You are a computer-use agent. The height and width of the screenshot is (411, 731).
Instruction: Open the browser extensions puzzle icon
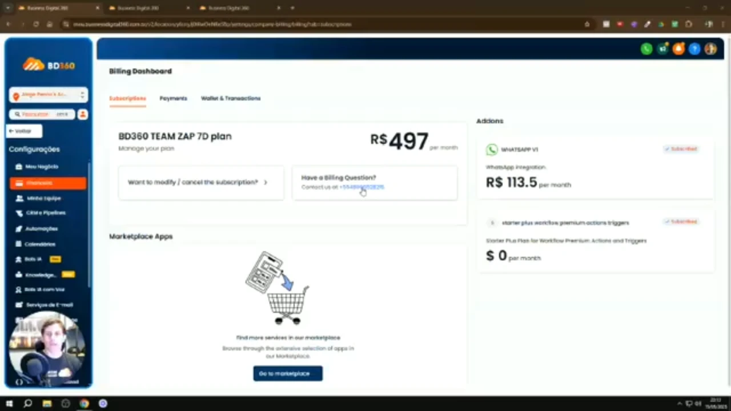click(689, 25)
